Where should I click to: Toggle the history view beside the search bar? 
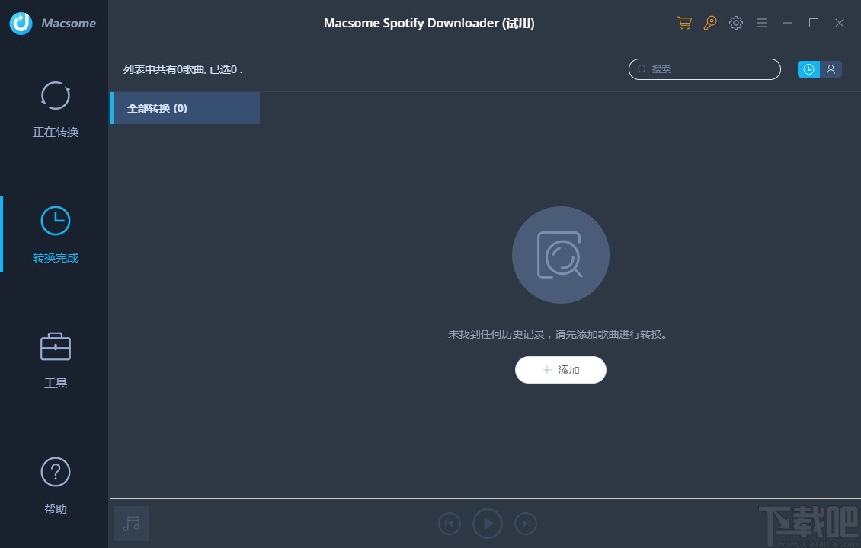808,69
